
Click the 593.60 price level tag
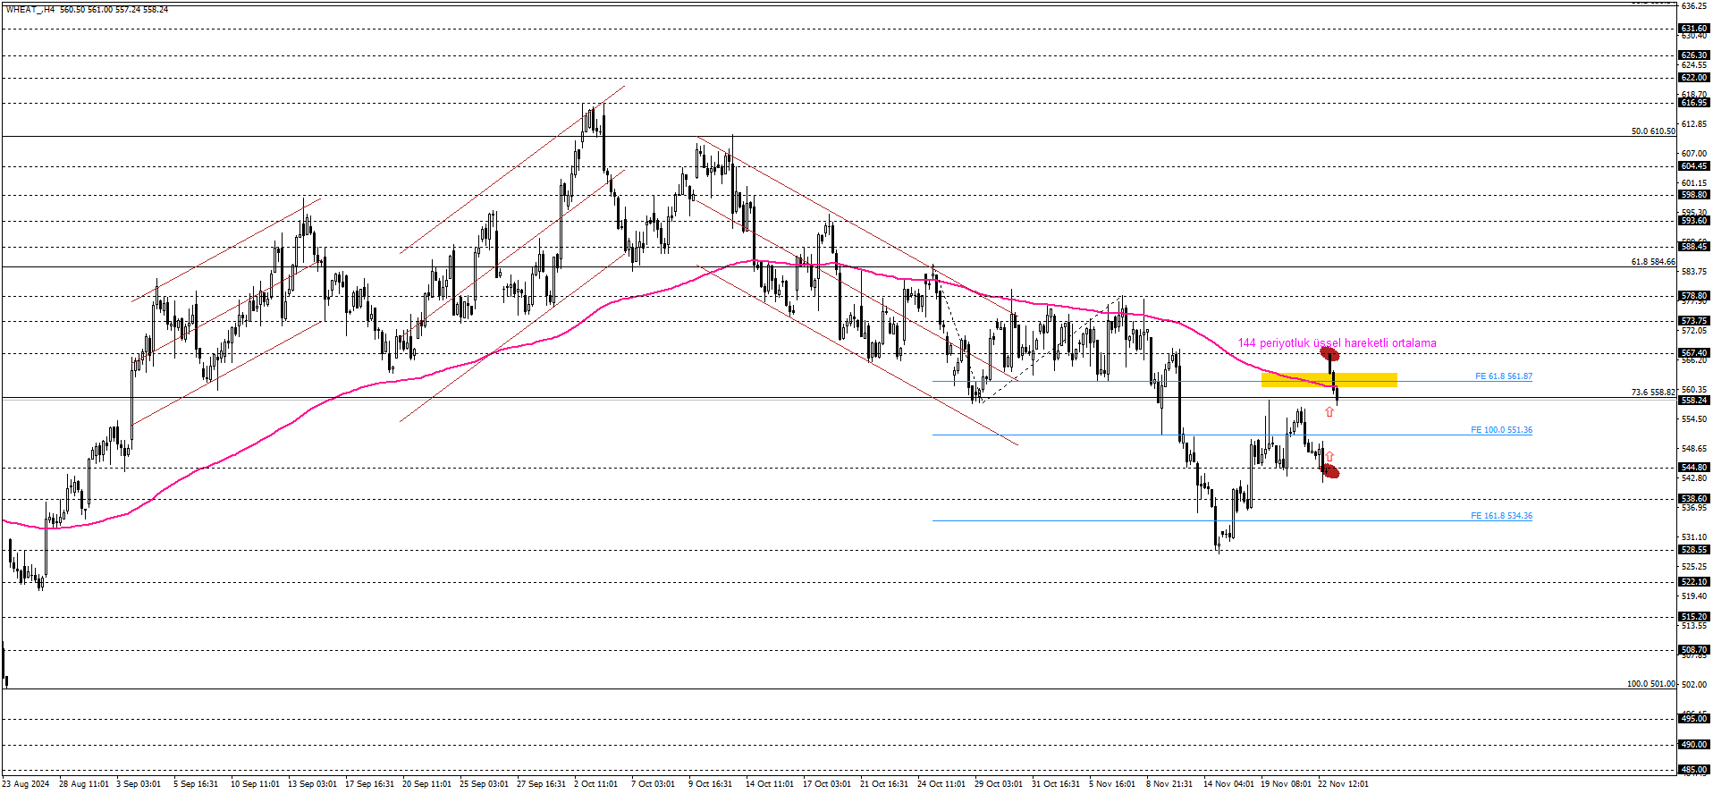tap(1694, 221)
